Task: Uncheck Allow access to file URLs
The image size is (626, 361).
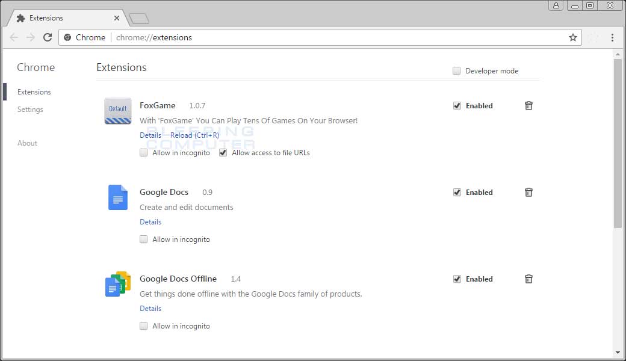Action: [x=223, y=152]
